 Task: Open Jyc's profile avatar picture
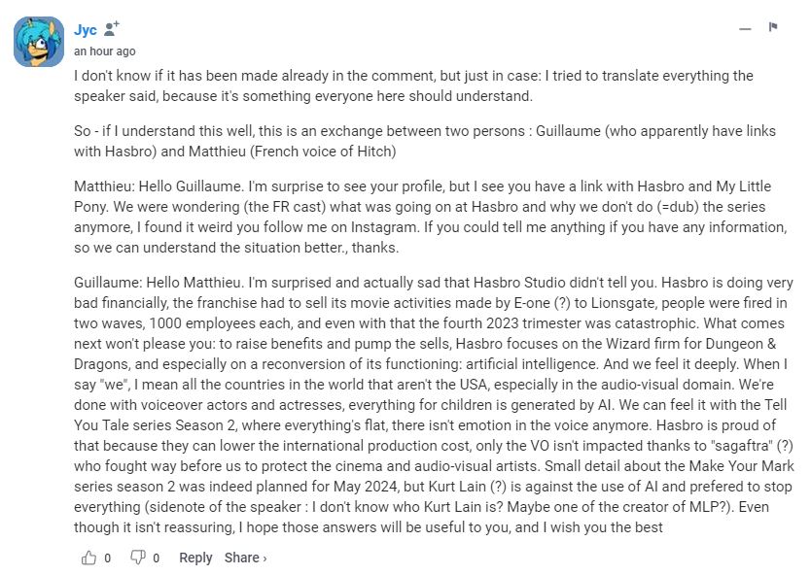[39, 42]
